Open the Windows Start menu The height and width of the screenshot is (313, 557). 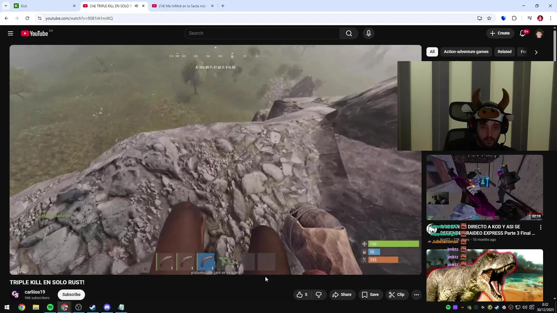[7, 307]
